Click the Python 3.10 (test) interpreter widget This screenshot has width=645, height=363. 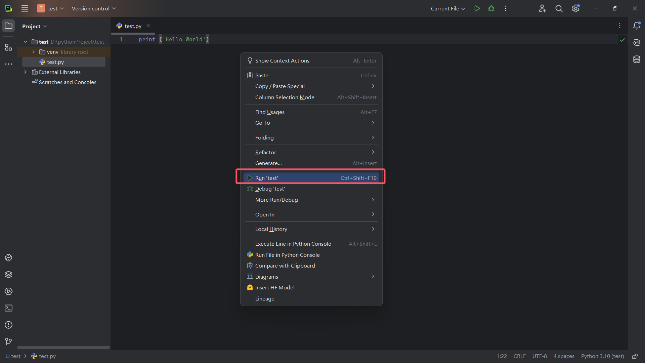[602, 356]
